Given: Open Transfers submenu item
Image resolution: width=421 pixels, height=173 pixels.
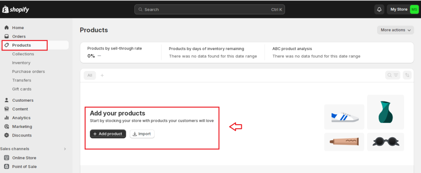Looking at the screenshot, I should pyautogui.click(x=21, y=80).
